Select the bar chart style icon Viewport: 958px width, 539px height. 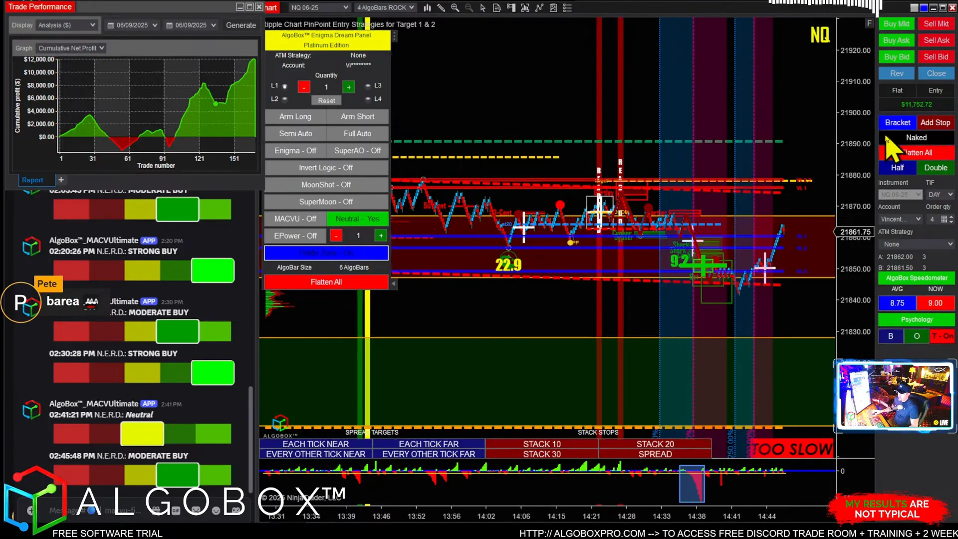427,7
